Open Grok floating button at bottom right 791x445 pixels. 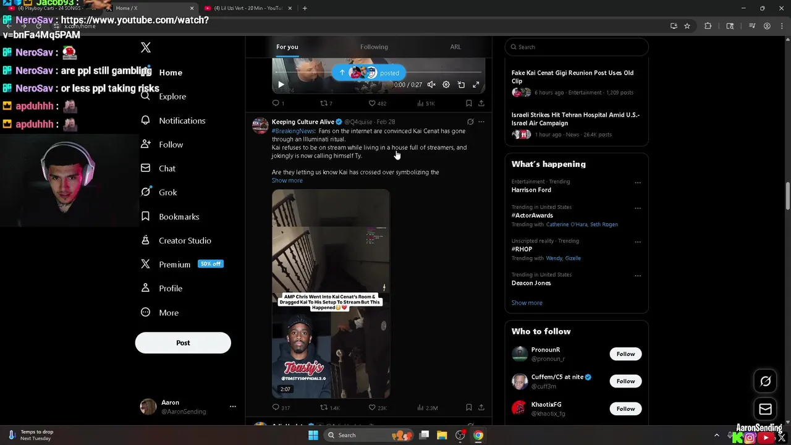[x=765, y=381]
